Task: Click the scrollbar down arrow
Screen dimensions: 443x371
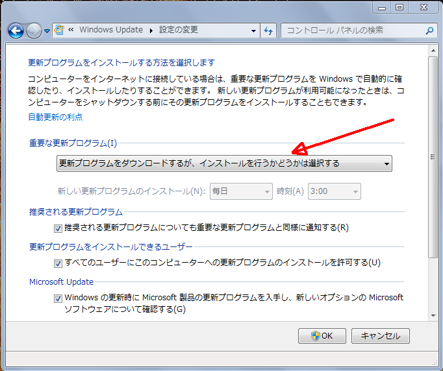Action: click(x=433, y=316)
